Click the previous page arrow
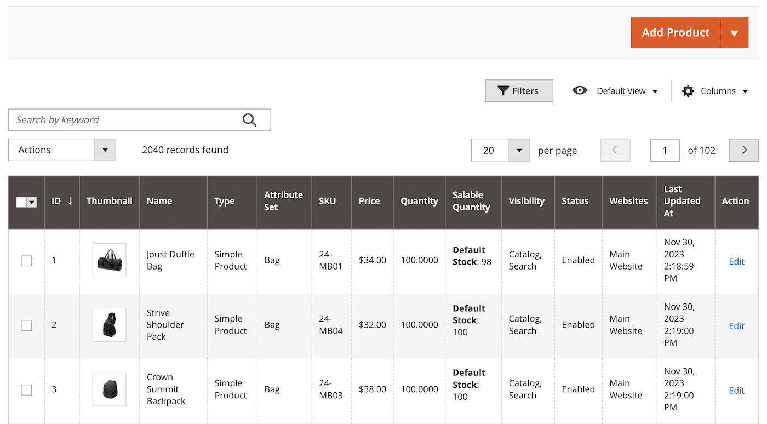This screenshot has width=767, height=424. point(615,150)
